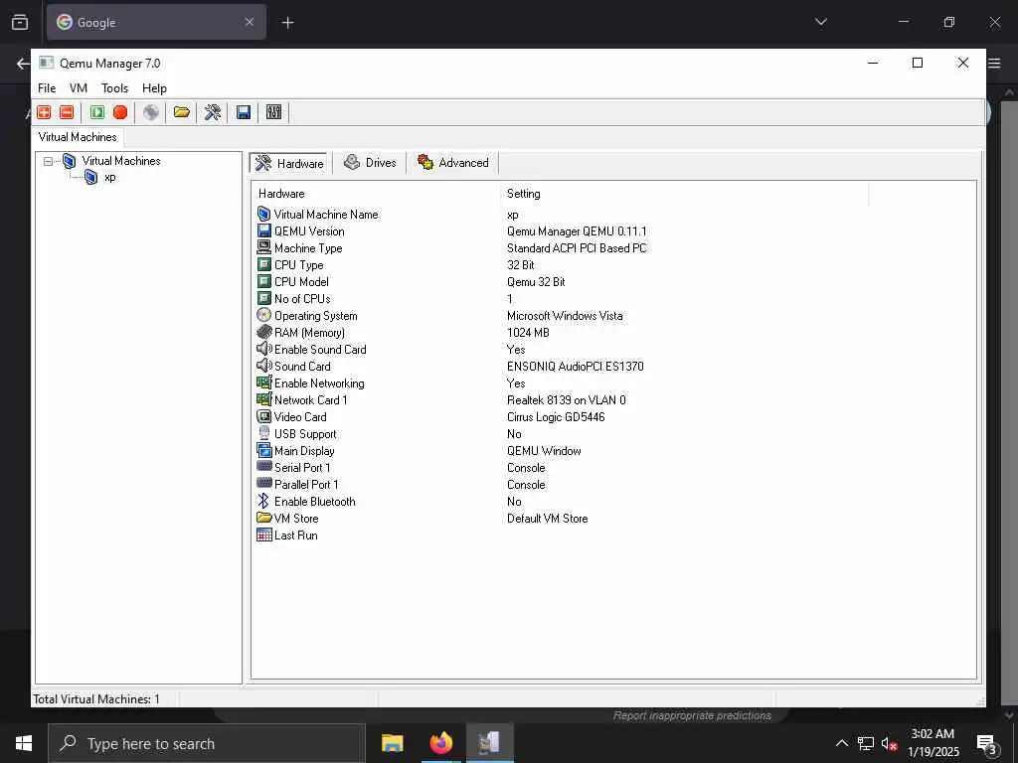Screen dimensions: 1018x763
Task: Click the Windows Start button
Action: 24,743
